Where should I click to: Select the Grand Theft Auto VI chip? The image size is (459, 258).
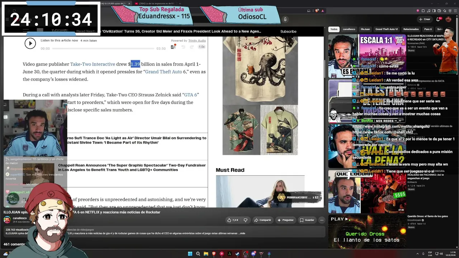click(x=387, y=29)
